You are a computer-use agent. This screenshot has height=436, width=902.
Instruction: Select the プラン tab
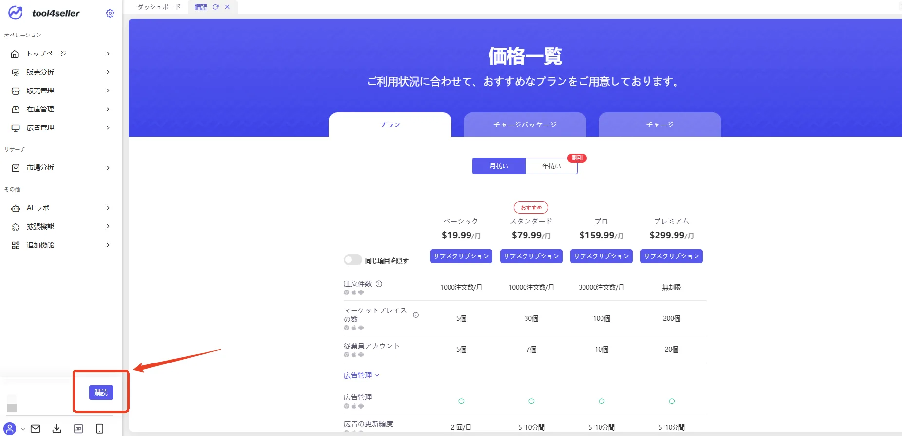click(x=390, y=125)
